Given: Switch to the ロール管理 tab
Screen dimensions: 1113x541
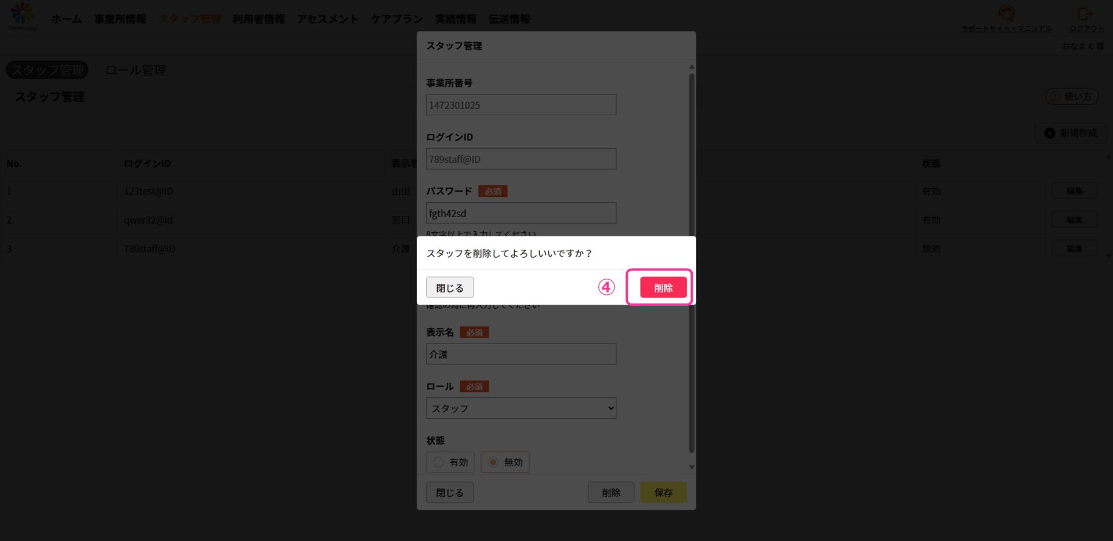Looking at the screenshot, I should tap(135, 70).
